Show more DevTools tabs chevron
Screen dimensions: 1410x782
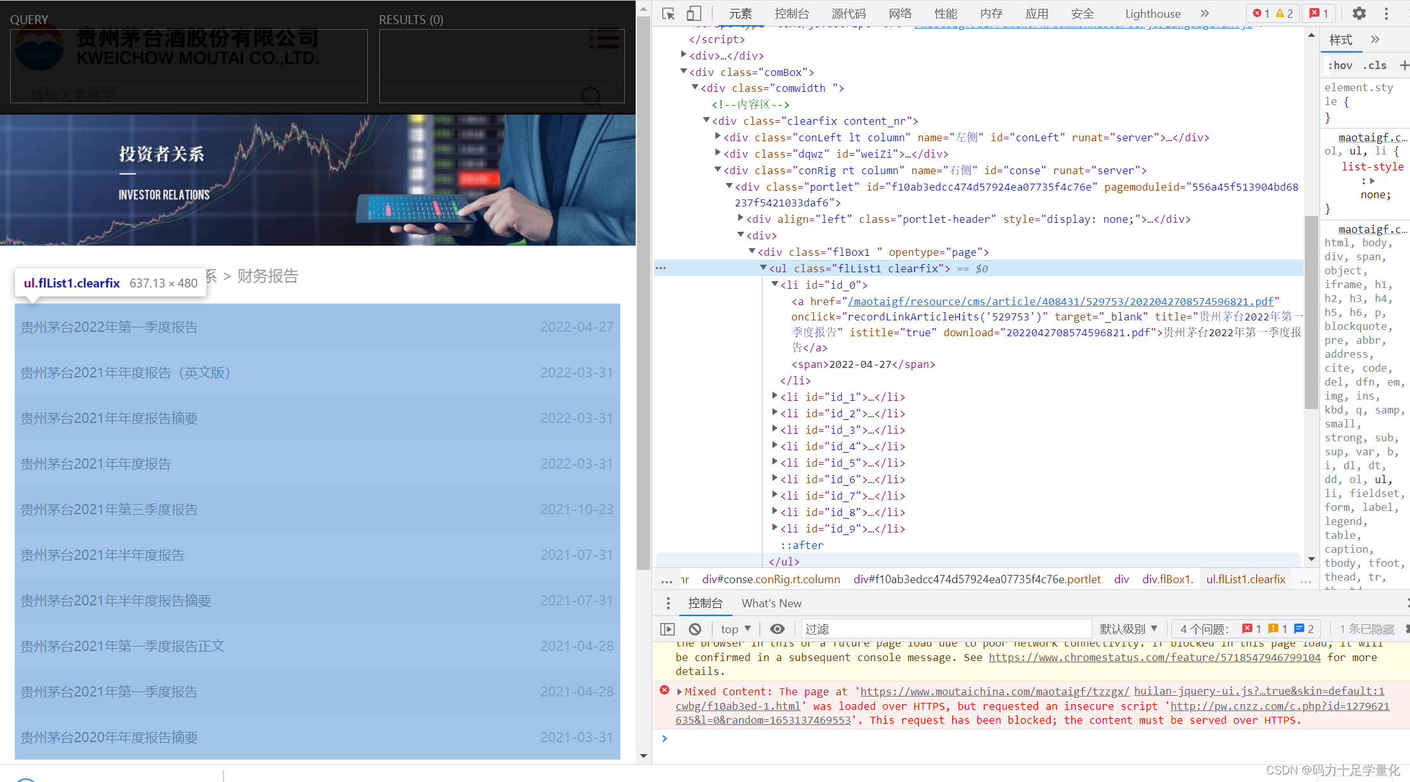point(1204,13)
